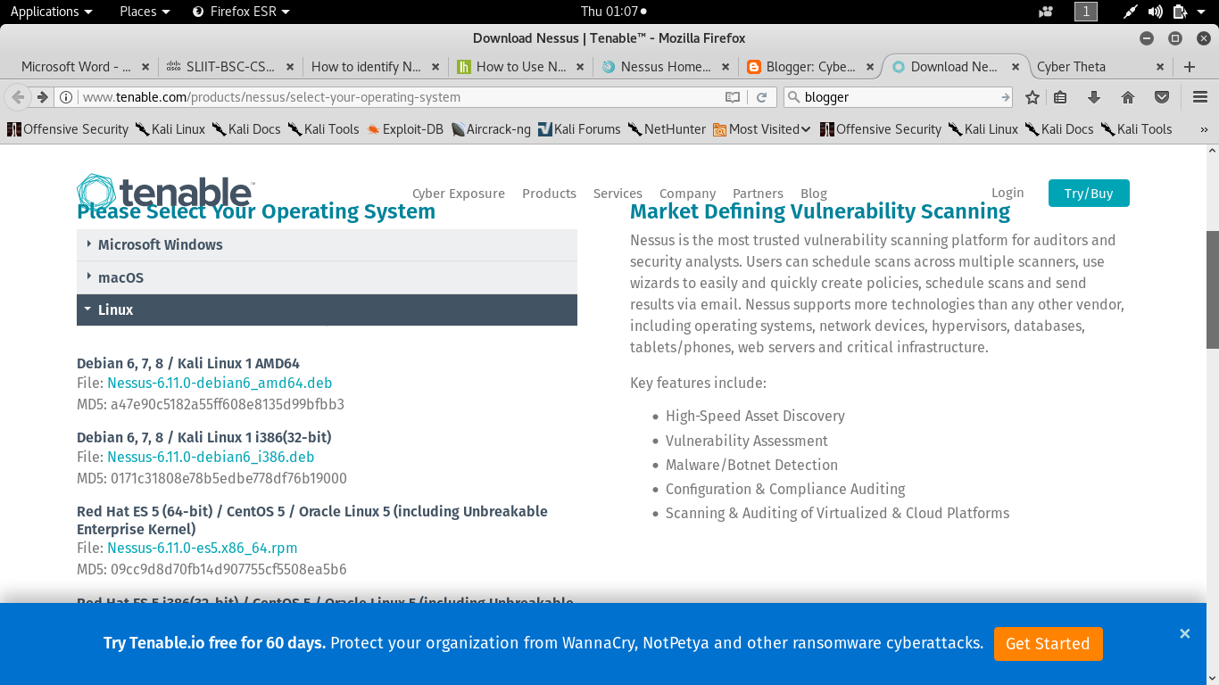Image resolution: width=1219 pixels, height=685 pixels.
Task: Open the site identity info icon
Action: tap(66, 97)
